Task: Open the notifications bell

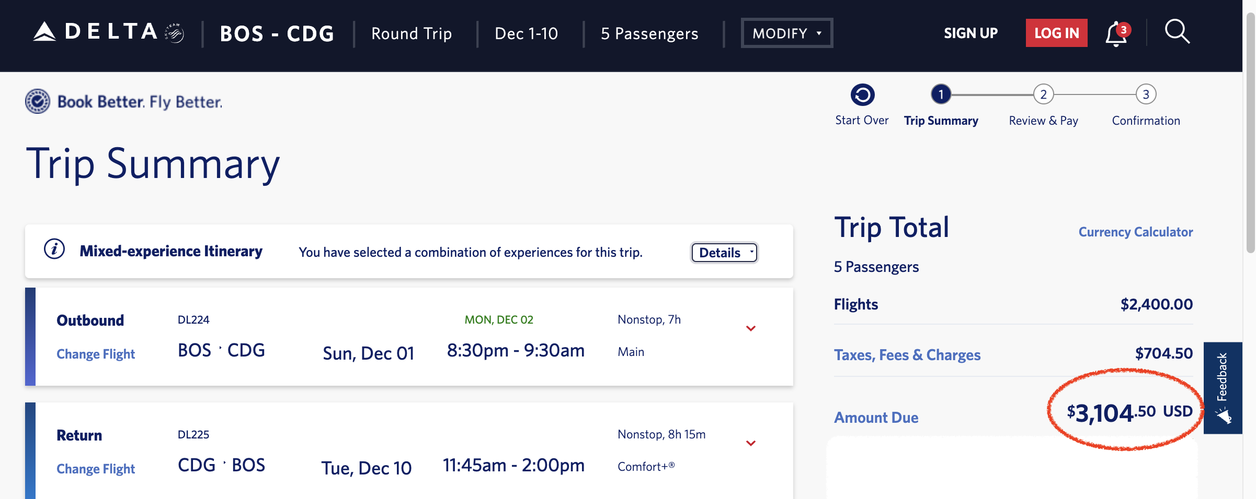Action: coord(1116,34)
